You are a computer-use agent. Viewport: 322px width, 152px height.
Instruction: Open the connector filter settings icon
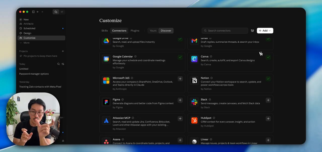point(252,31)
